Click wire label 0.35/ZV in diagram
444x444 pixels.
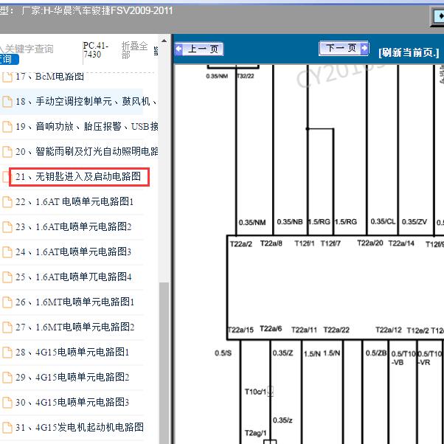(414, 222)
